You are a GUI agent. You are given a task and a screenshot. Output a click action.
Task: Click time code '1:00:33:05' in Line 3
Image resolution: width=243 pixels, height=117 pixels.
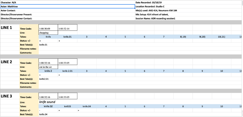point(68,96)
